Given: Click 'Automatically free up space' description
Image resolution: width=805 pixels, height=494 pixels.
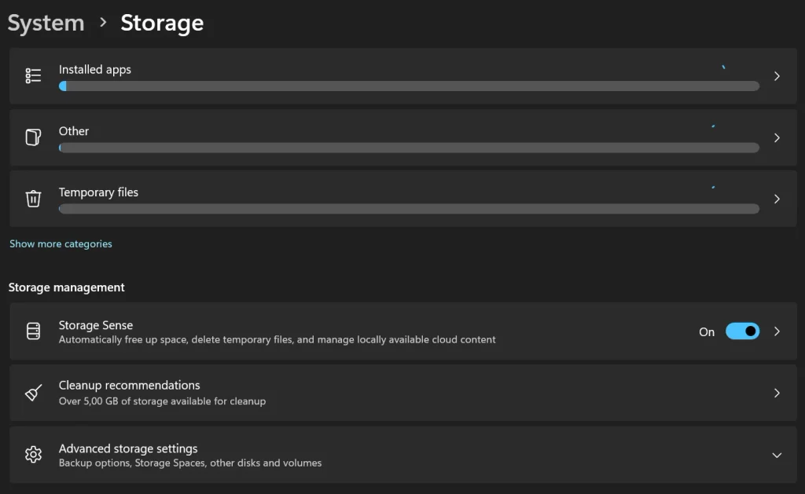Looking at the screenshot, I should tap(278, 339).
